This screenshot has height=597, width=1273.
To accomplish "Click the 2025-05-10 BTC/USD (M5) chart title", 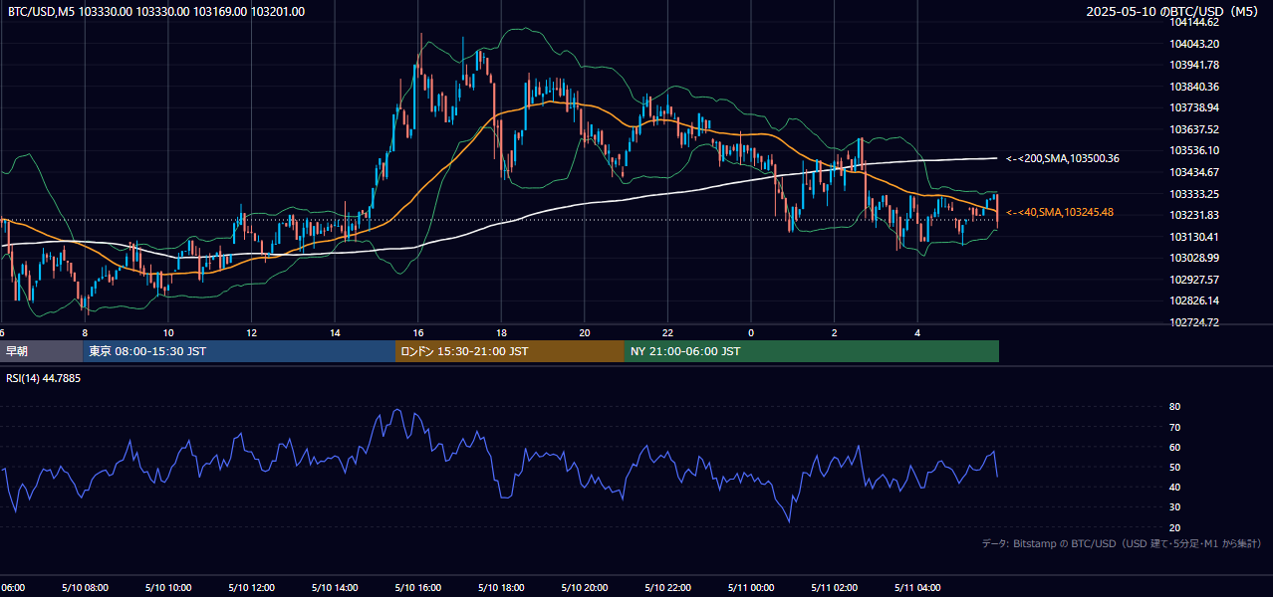I will click(1173, 11).
